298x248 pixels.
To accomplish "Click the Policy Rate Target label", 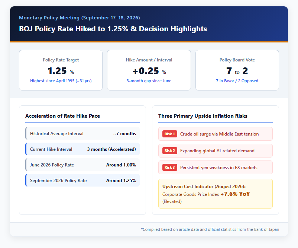I will point(61,60).
